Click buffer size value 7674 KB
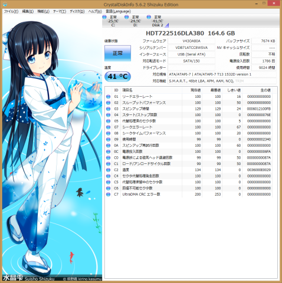 [x=264, y=41]
